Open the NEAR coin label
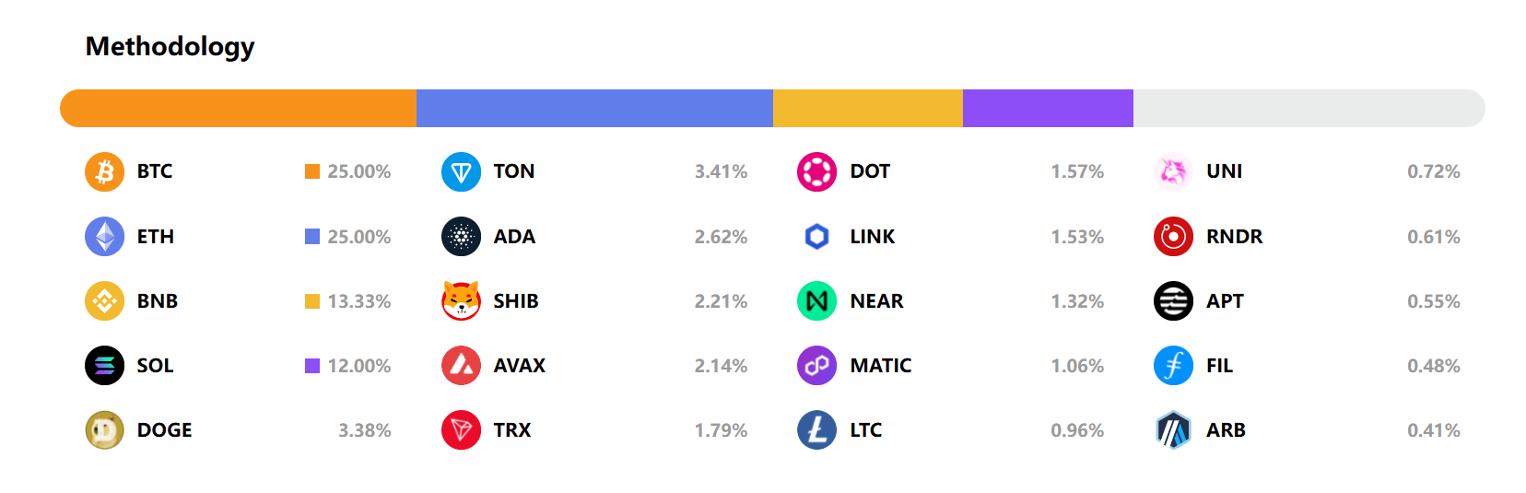This screenshot has height=493, width=1526. click(876, 301)
